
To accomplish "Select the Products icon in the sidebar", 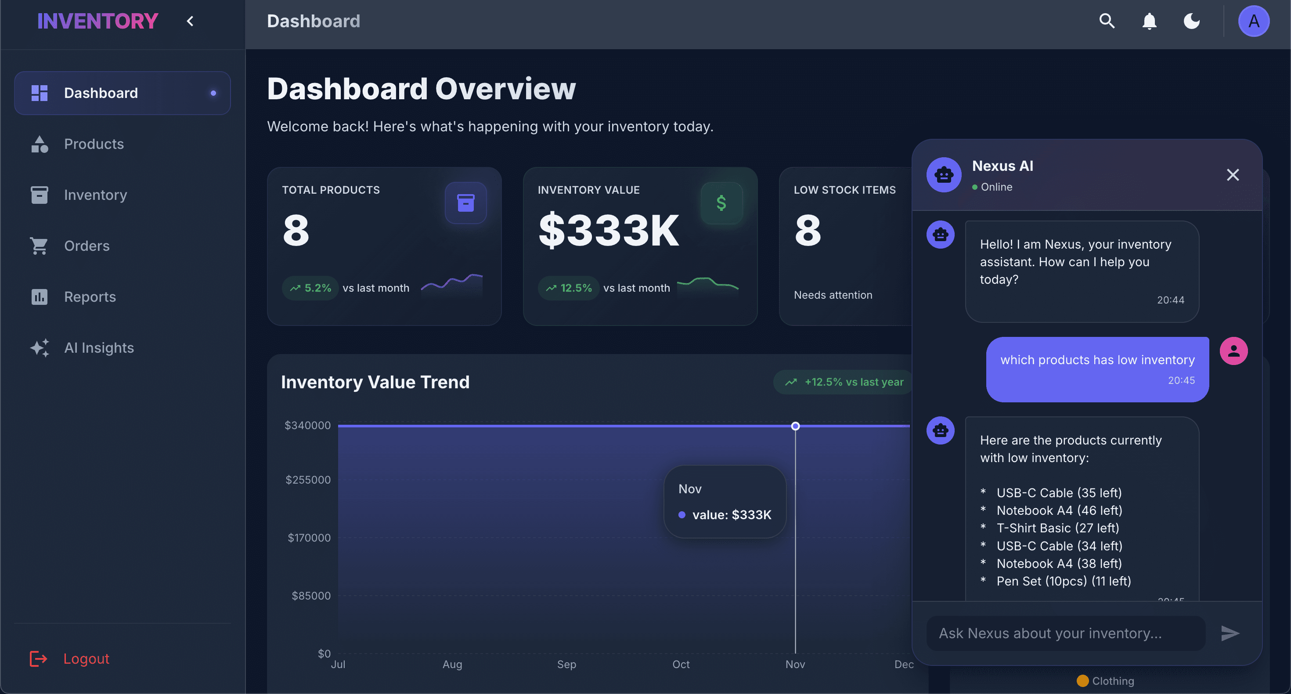I will point(40,144).
